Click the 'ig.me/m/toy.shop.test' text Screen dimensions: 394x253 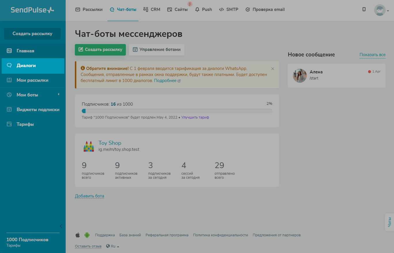[x=119, y=149]
